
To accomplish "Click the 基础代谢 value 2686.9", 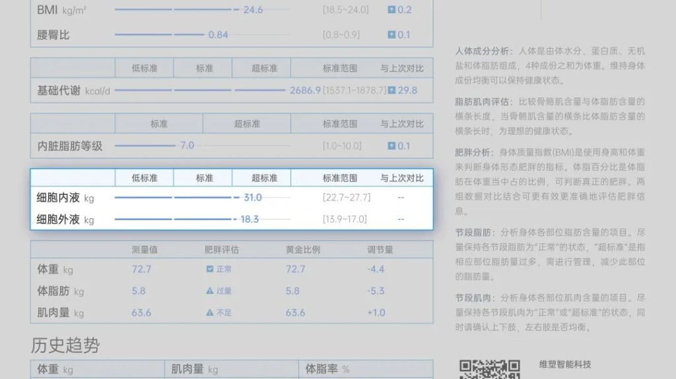I will pos(305,90).
